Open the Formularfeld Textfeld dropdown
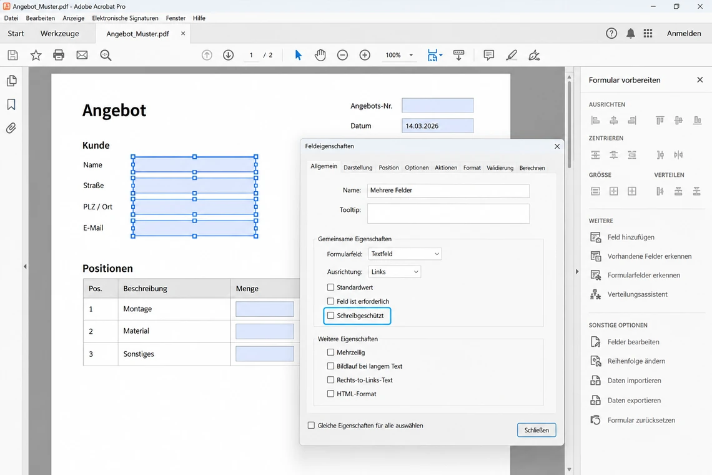This screenshot has width=712, height=475. [405, 254]
